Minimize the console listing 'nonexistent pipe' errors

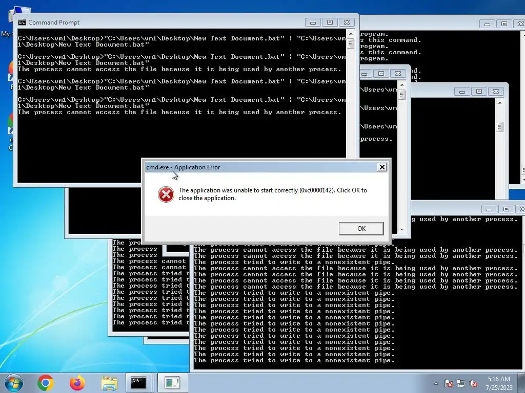click(489, 209)
